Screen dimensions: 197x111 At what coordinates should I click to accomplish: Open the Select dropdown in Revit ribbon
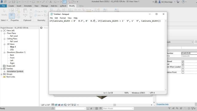click(x=4, y=20)
